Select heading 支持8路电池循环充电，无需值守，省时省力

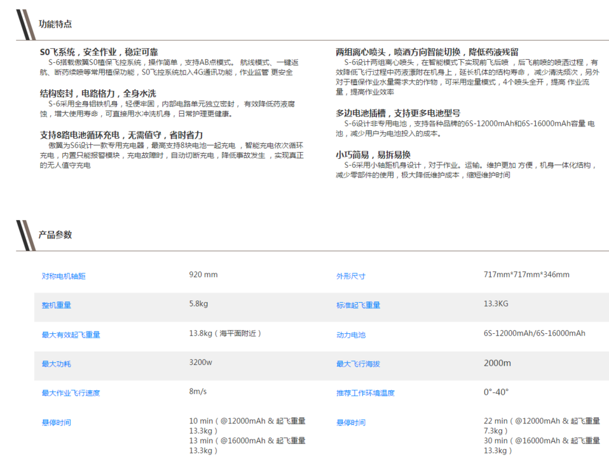(x=121, y=135)
